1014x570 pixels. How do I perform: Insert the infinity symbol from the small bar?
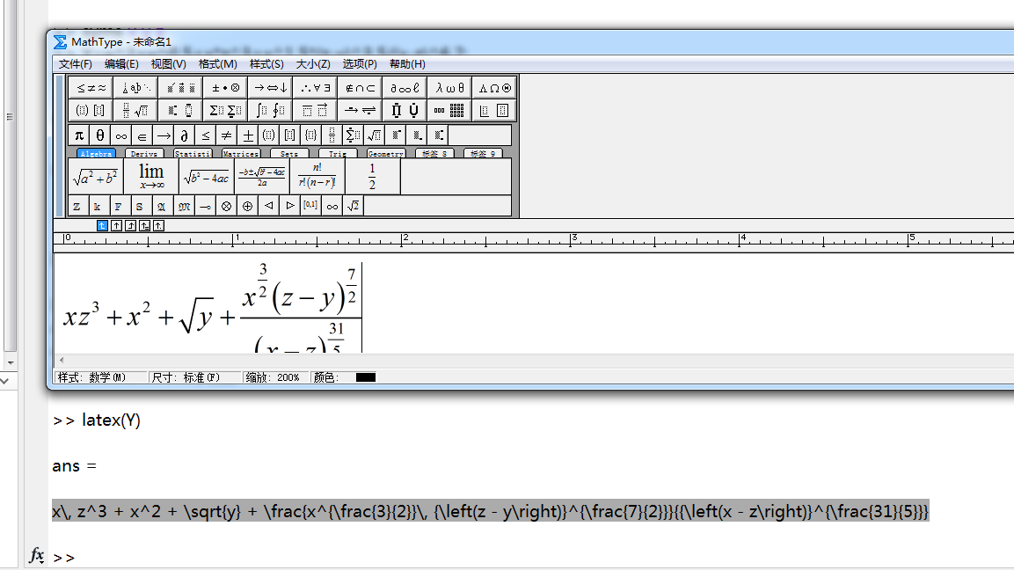pyautogui.click(x=120, y=135)
